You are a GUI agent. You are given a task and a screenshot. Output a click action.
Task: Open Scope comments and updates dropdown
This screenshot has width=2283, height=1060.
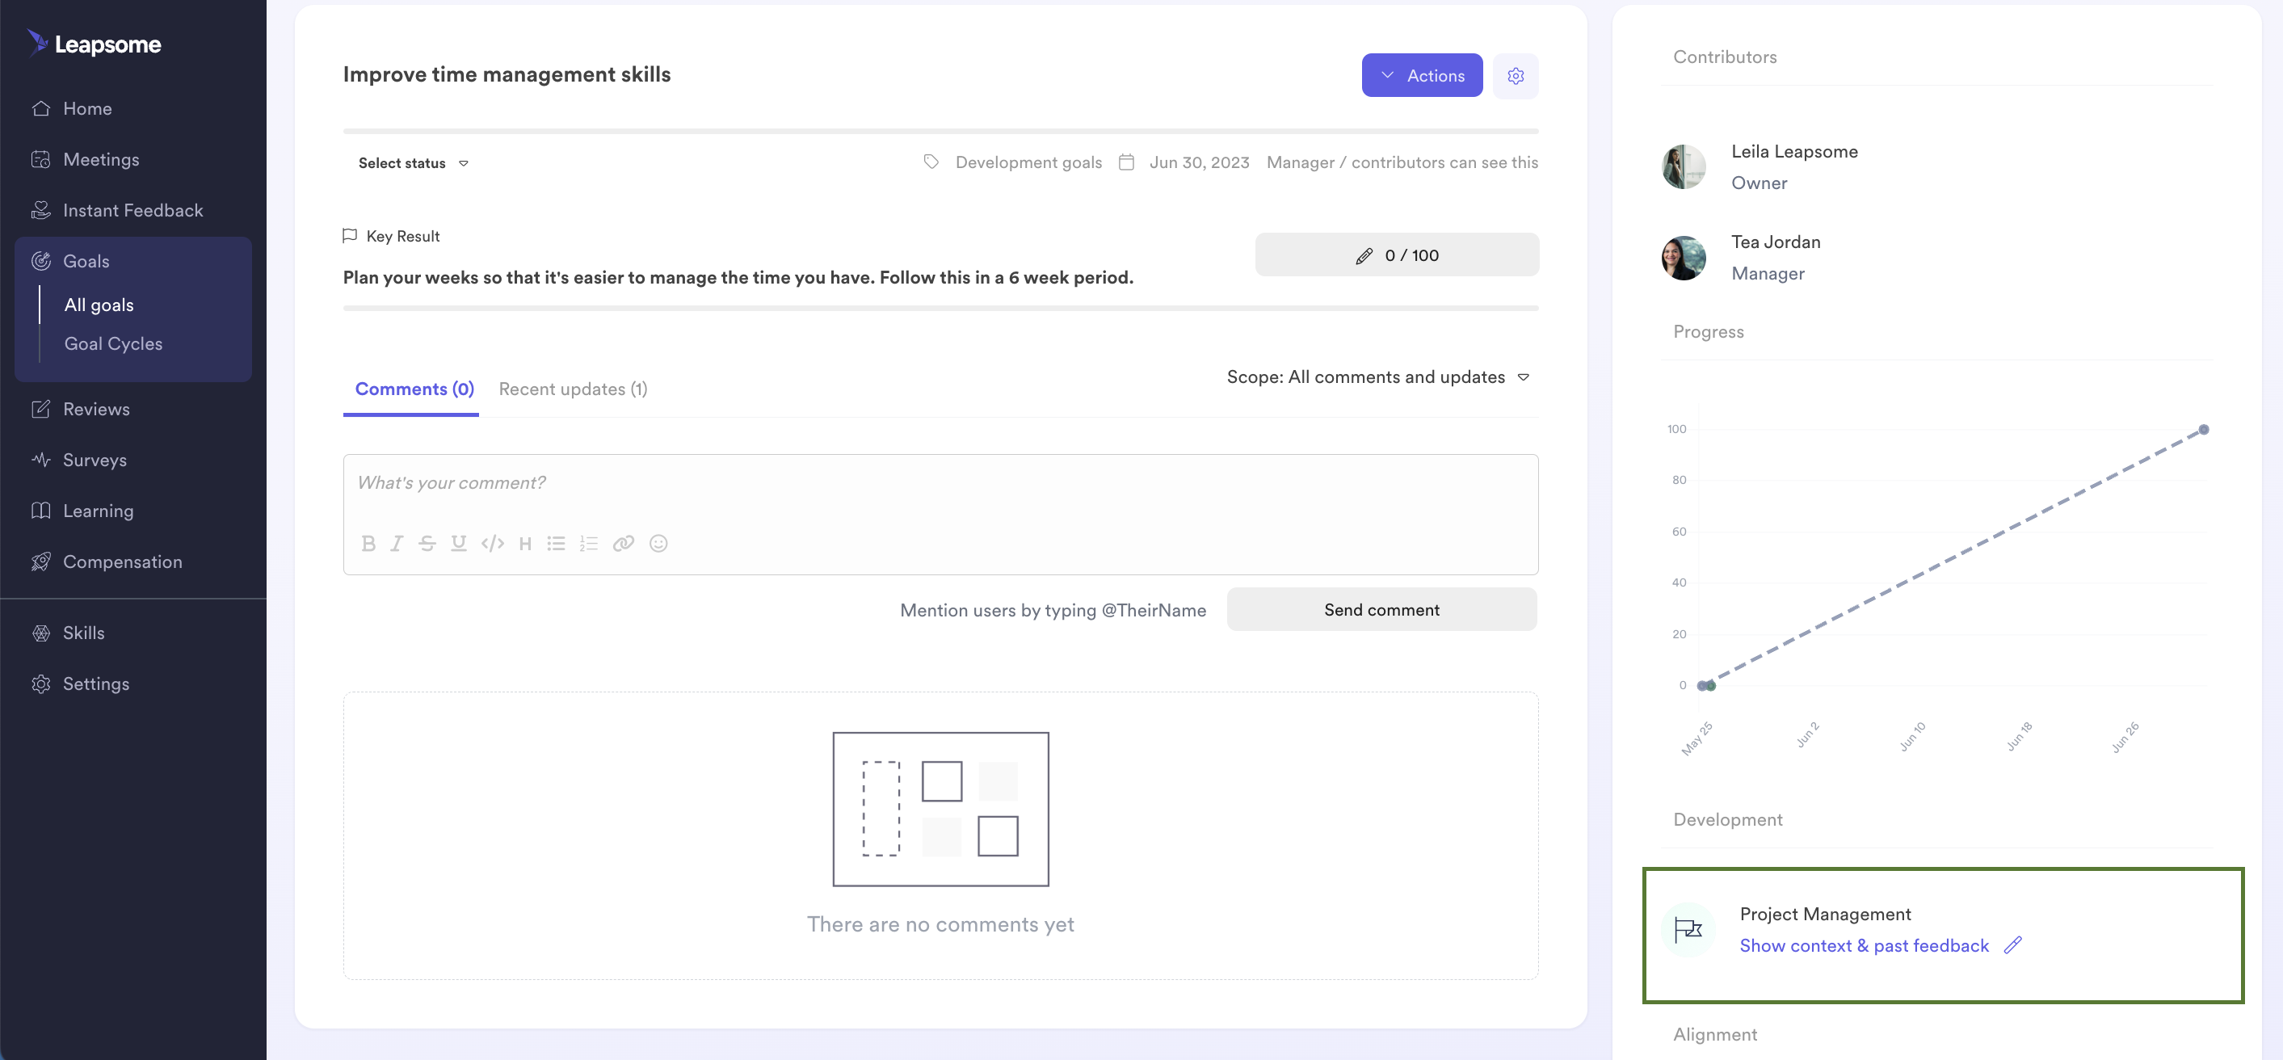tap(1378, 376)
